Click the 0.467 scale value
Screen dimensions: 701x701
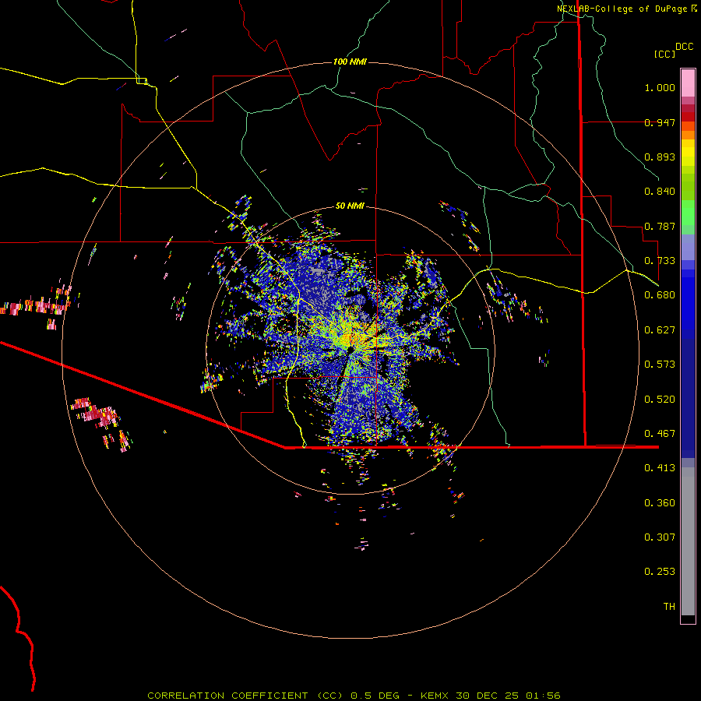pyautogui.click(x=660, y=434)
